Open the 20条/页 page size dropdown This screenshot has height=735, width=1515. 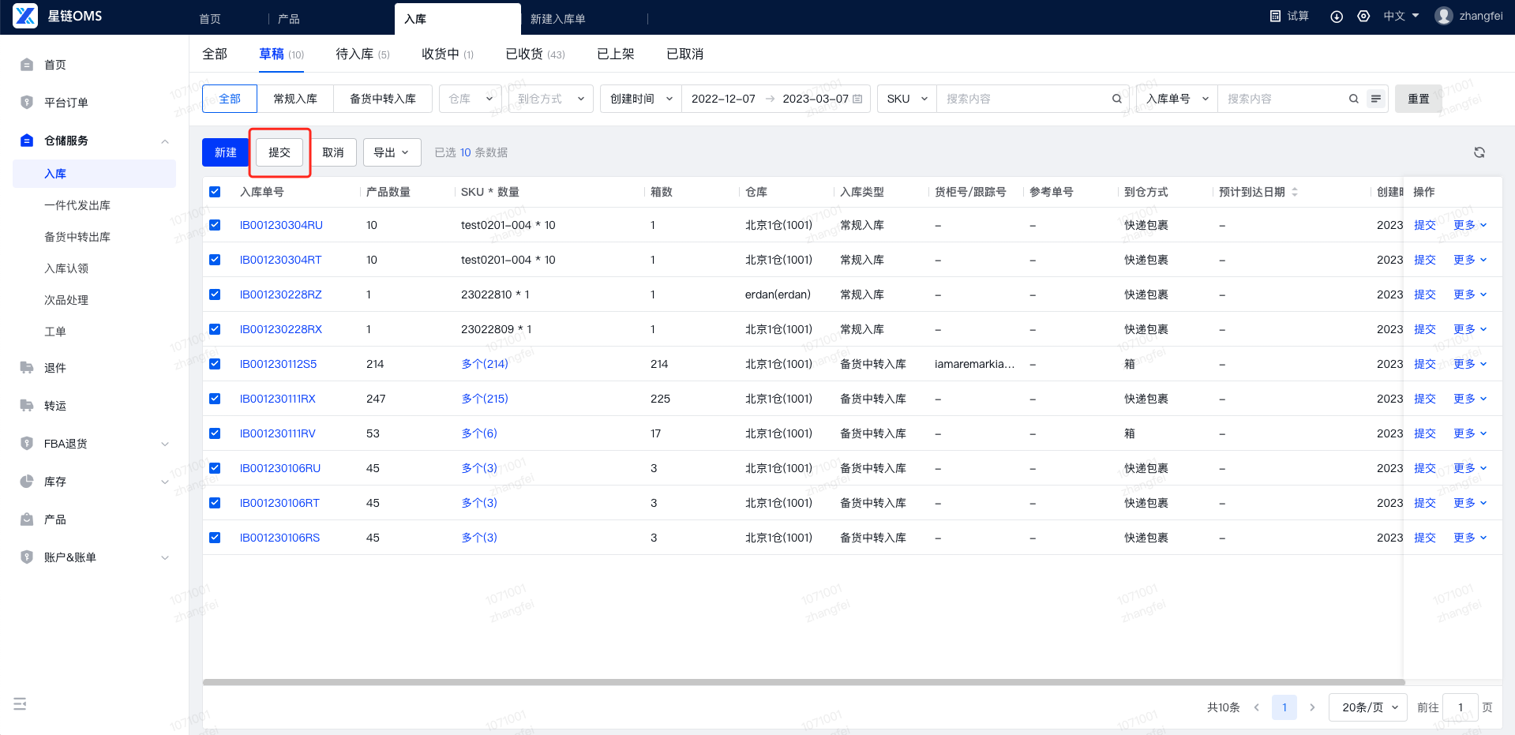click(x=1369, y=707)
